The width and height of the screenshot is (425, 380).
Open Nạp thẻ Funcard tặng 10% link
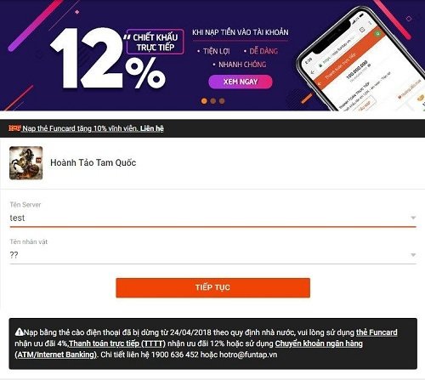(81, 128)
